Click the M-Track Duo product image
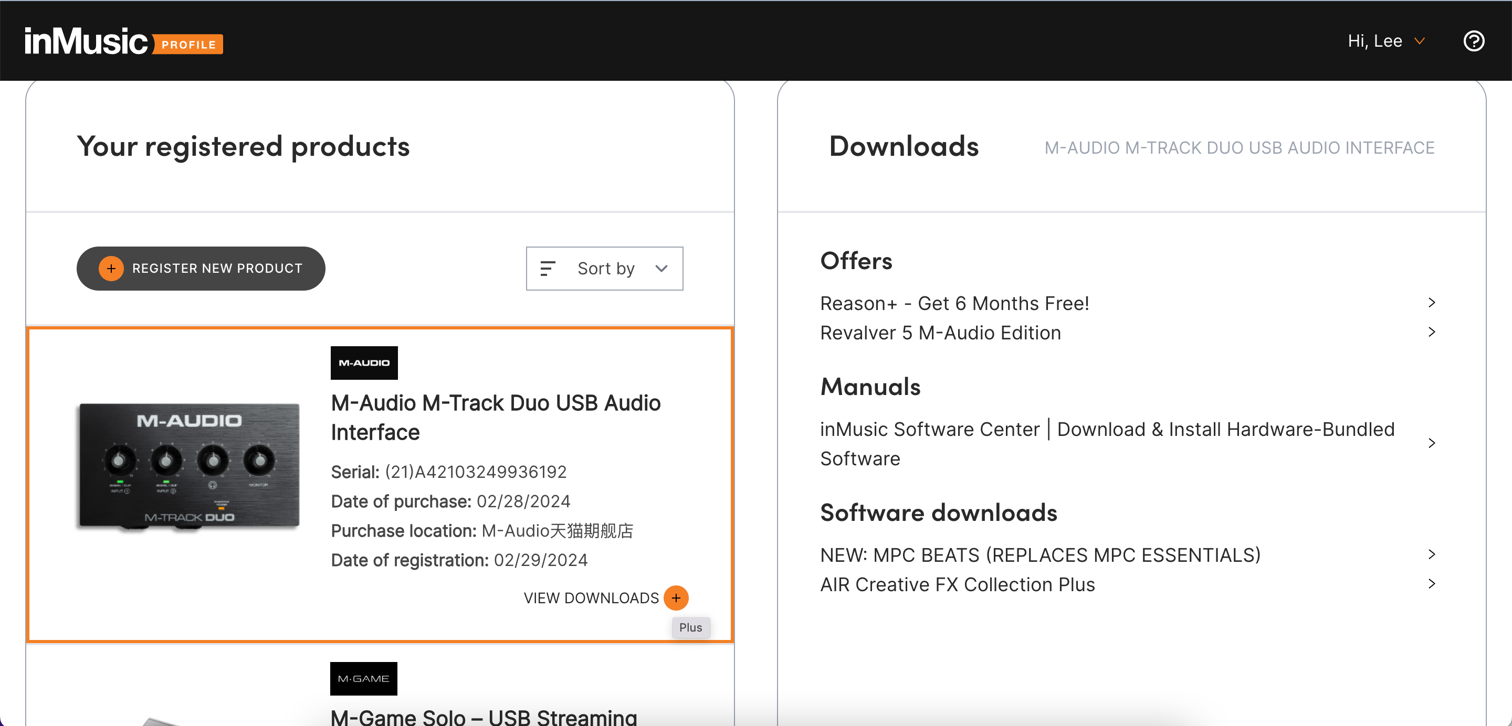Image resolution: width=1512 pixels, height=726 pixels. click(x=189, y=466)
